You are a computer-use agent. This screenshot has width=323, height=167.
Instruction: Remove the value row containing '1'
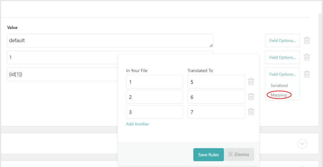click(x=307, y=57)
